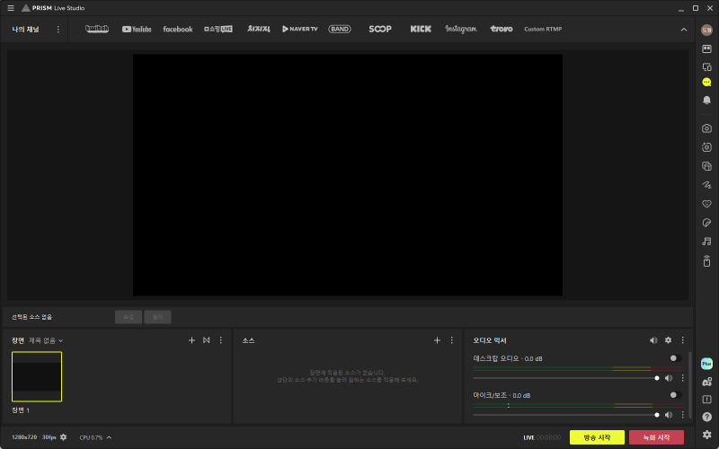Open the overlapping windows icon
719x449 pixels.
click(706, 166)
